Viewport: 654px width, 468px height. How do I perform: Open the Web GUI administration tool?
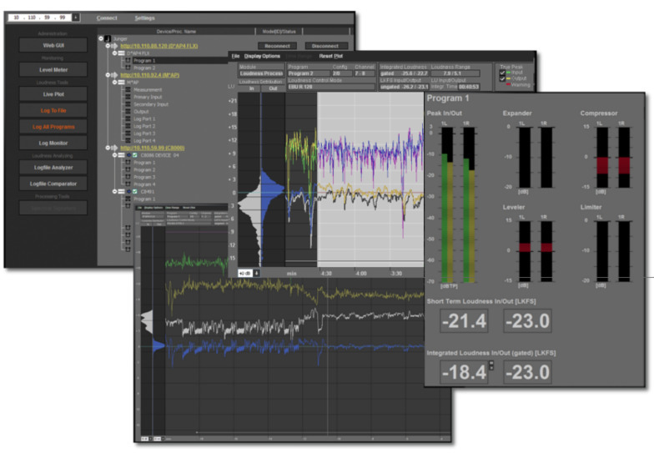(x=53, y=46)
